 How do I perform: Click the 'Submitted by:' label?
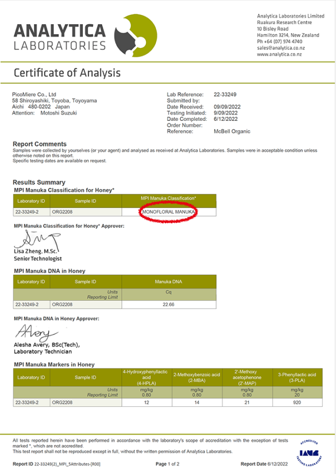[x=183, y=100]
